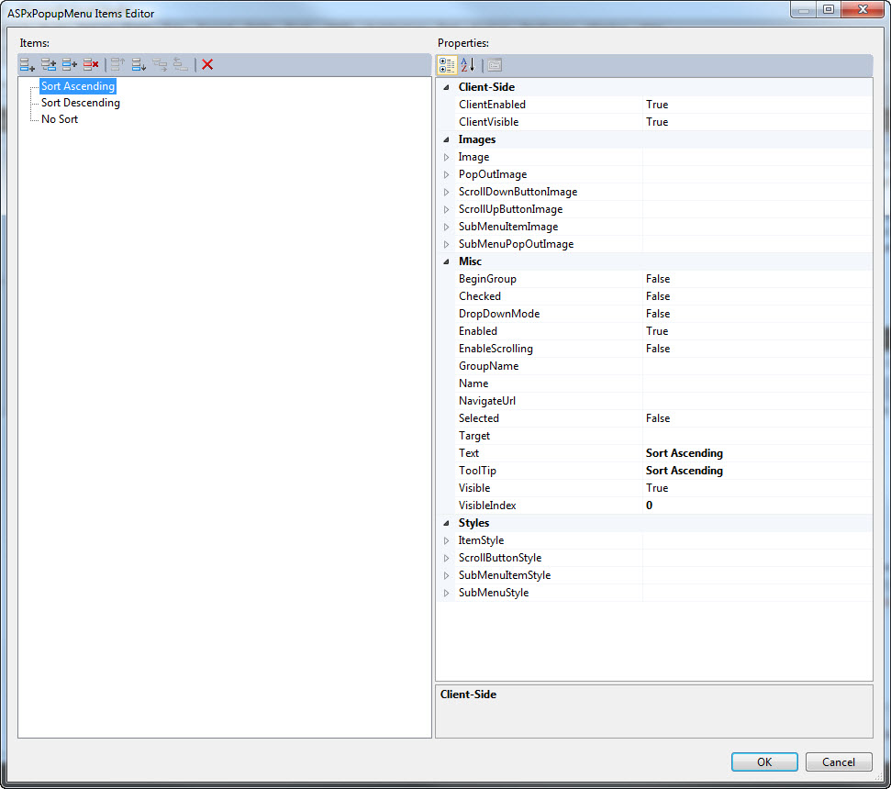Sort properties alphabetically
This screenshot has height=789, width=891.
coord(468,65)
